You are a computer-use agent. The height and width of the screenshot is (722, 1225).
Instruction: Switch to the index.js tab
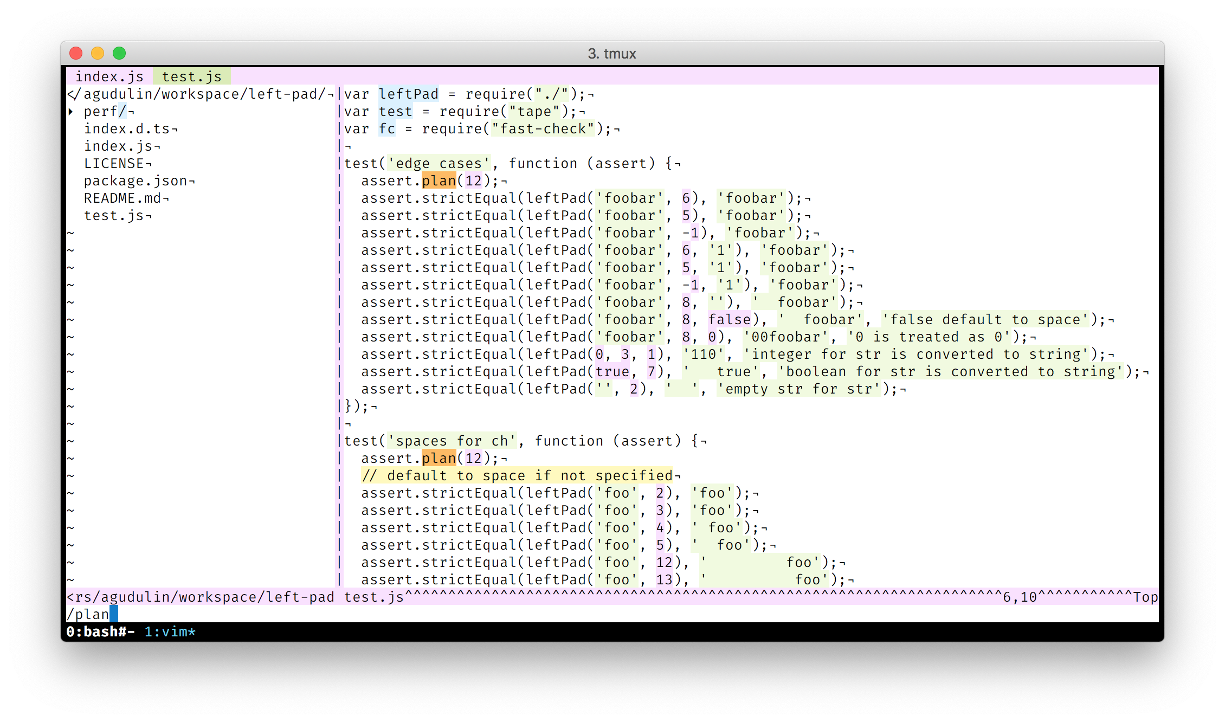click(109, 76)
